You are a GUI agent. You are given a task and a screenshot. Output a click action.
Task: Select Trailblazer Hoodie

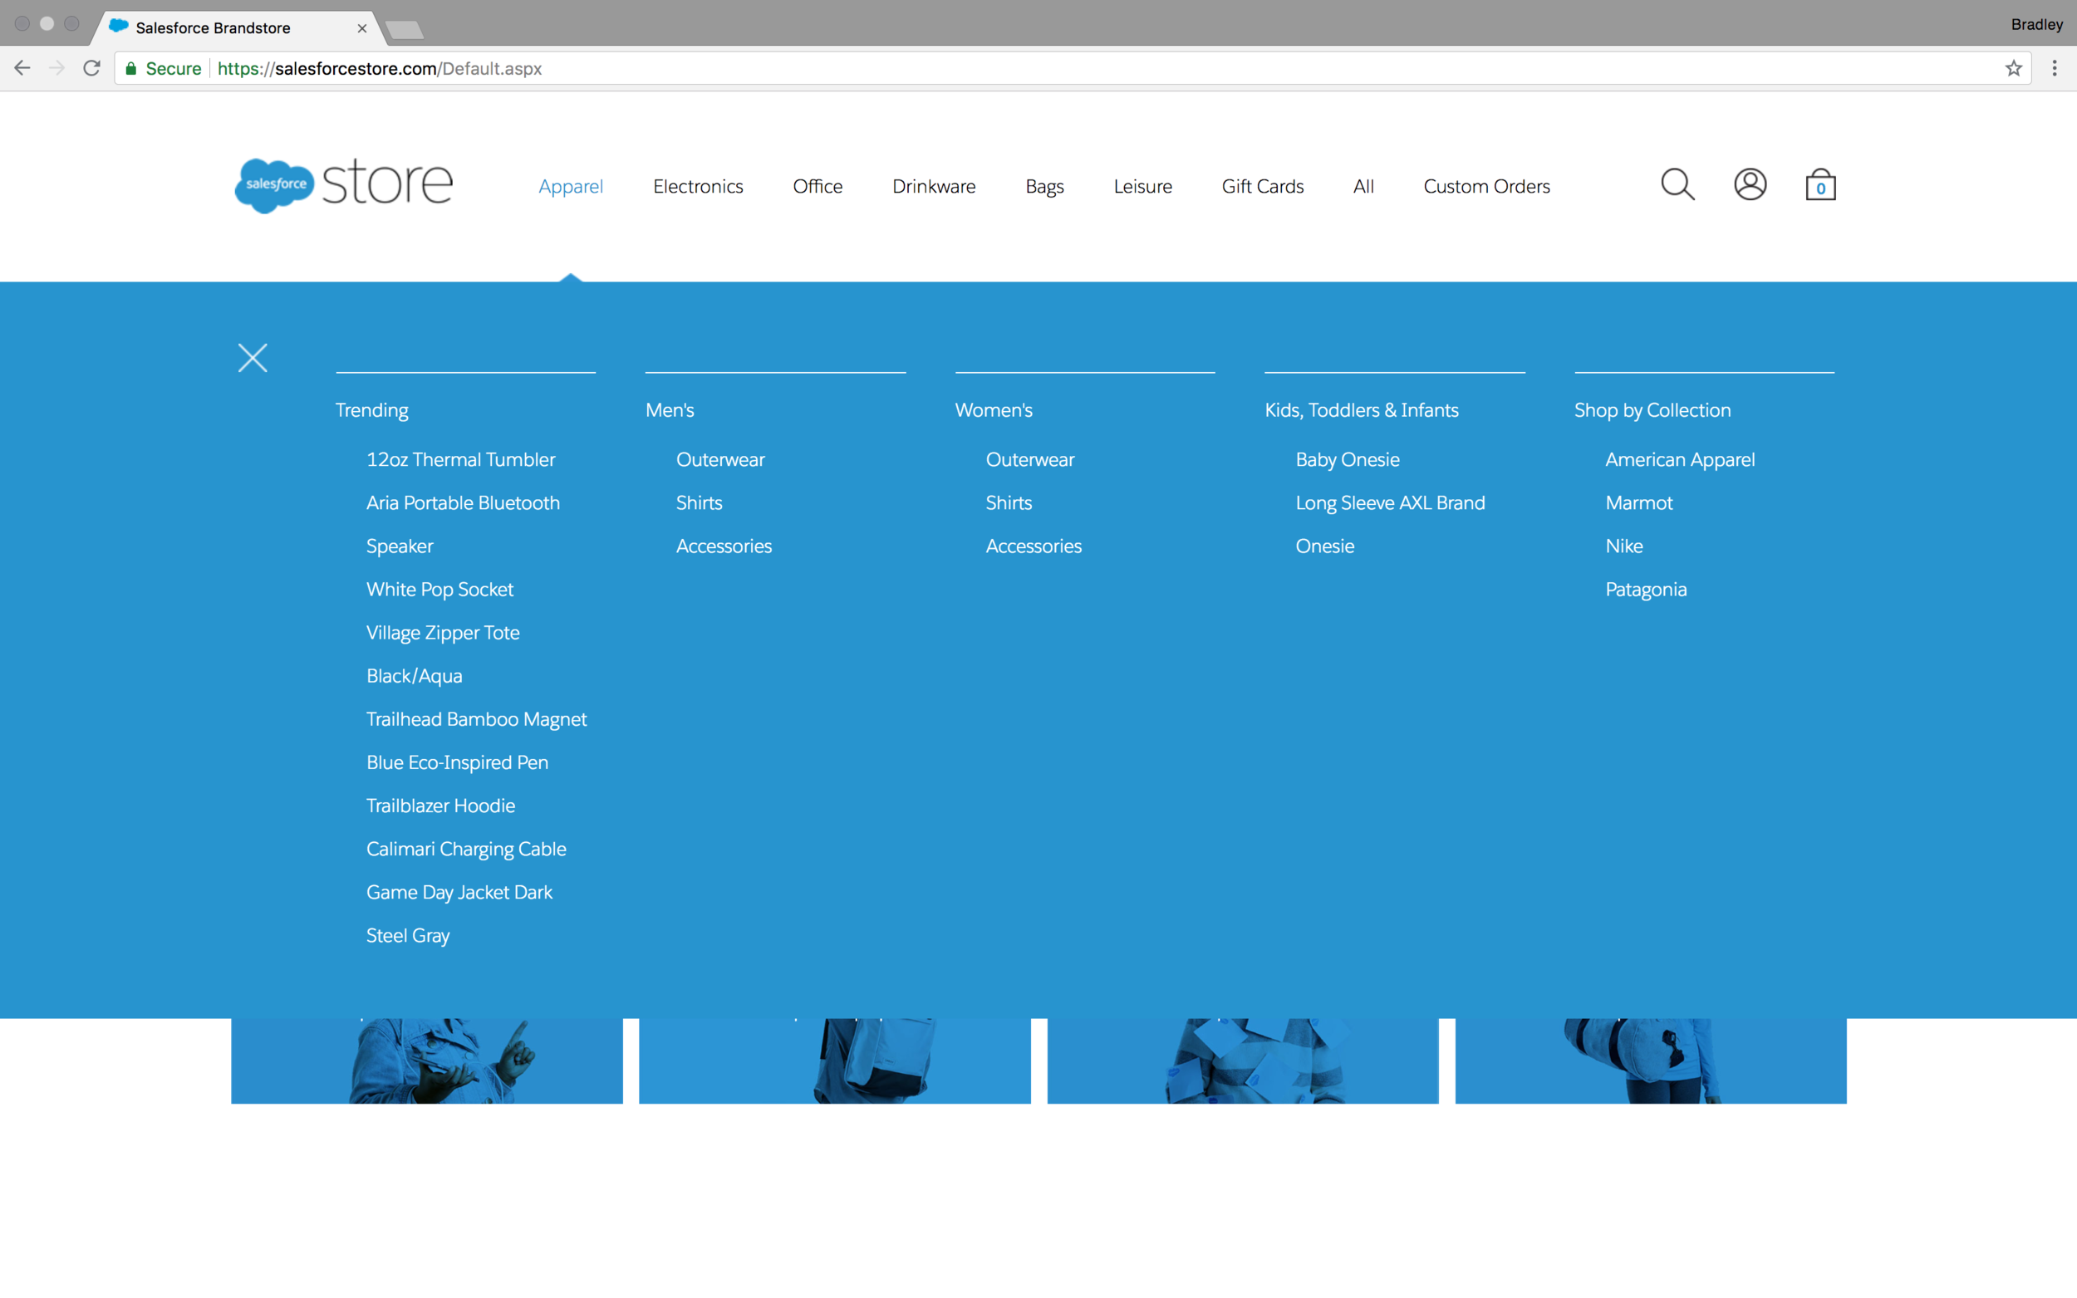pos(440,806)
